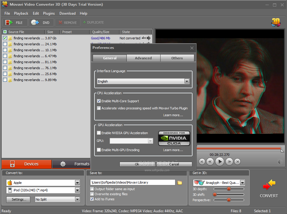The height and width of the screenshot is (214, 287).
Task: Click Cancel in Preferences dialog
Action: 174,164
